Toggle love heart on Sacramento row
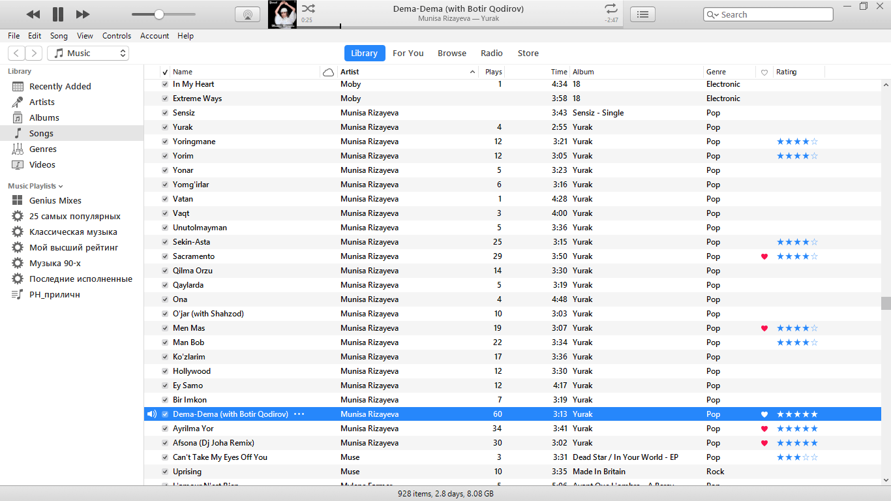Viewport: 891px width, 501px height. 764,256
